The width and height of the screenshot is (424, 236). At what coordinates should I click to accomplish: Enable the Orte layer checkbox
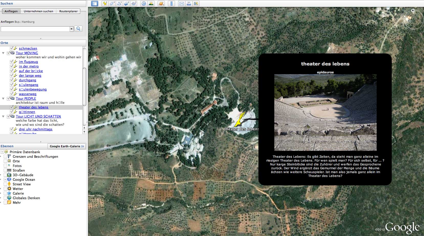click(5, 161)
